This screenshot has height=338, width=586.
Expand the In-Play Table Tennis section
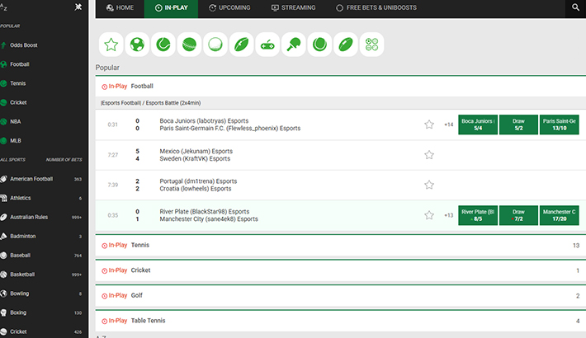pos(341,321)
